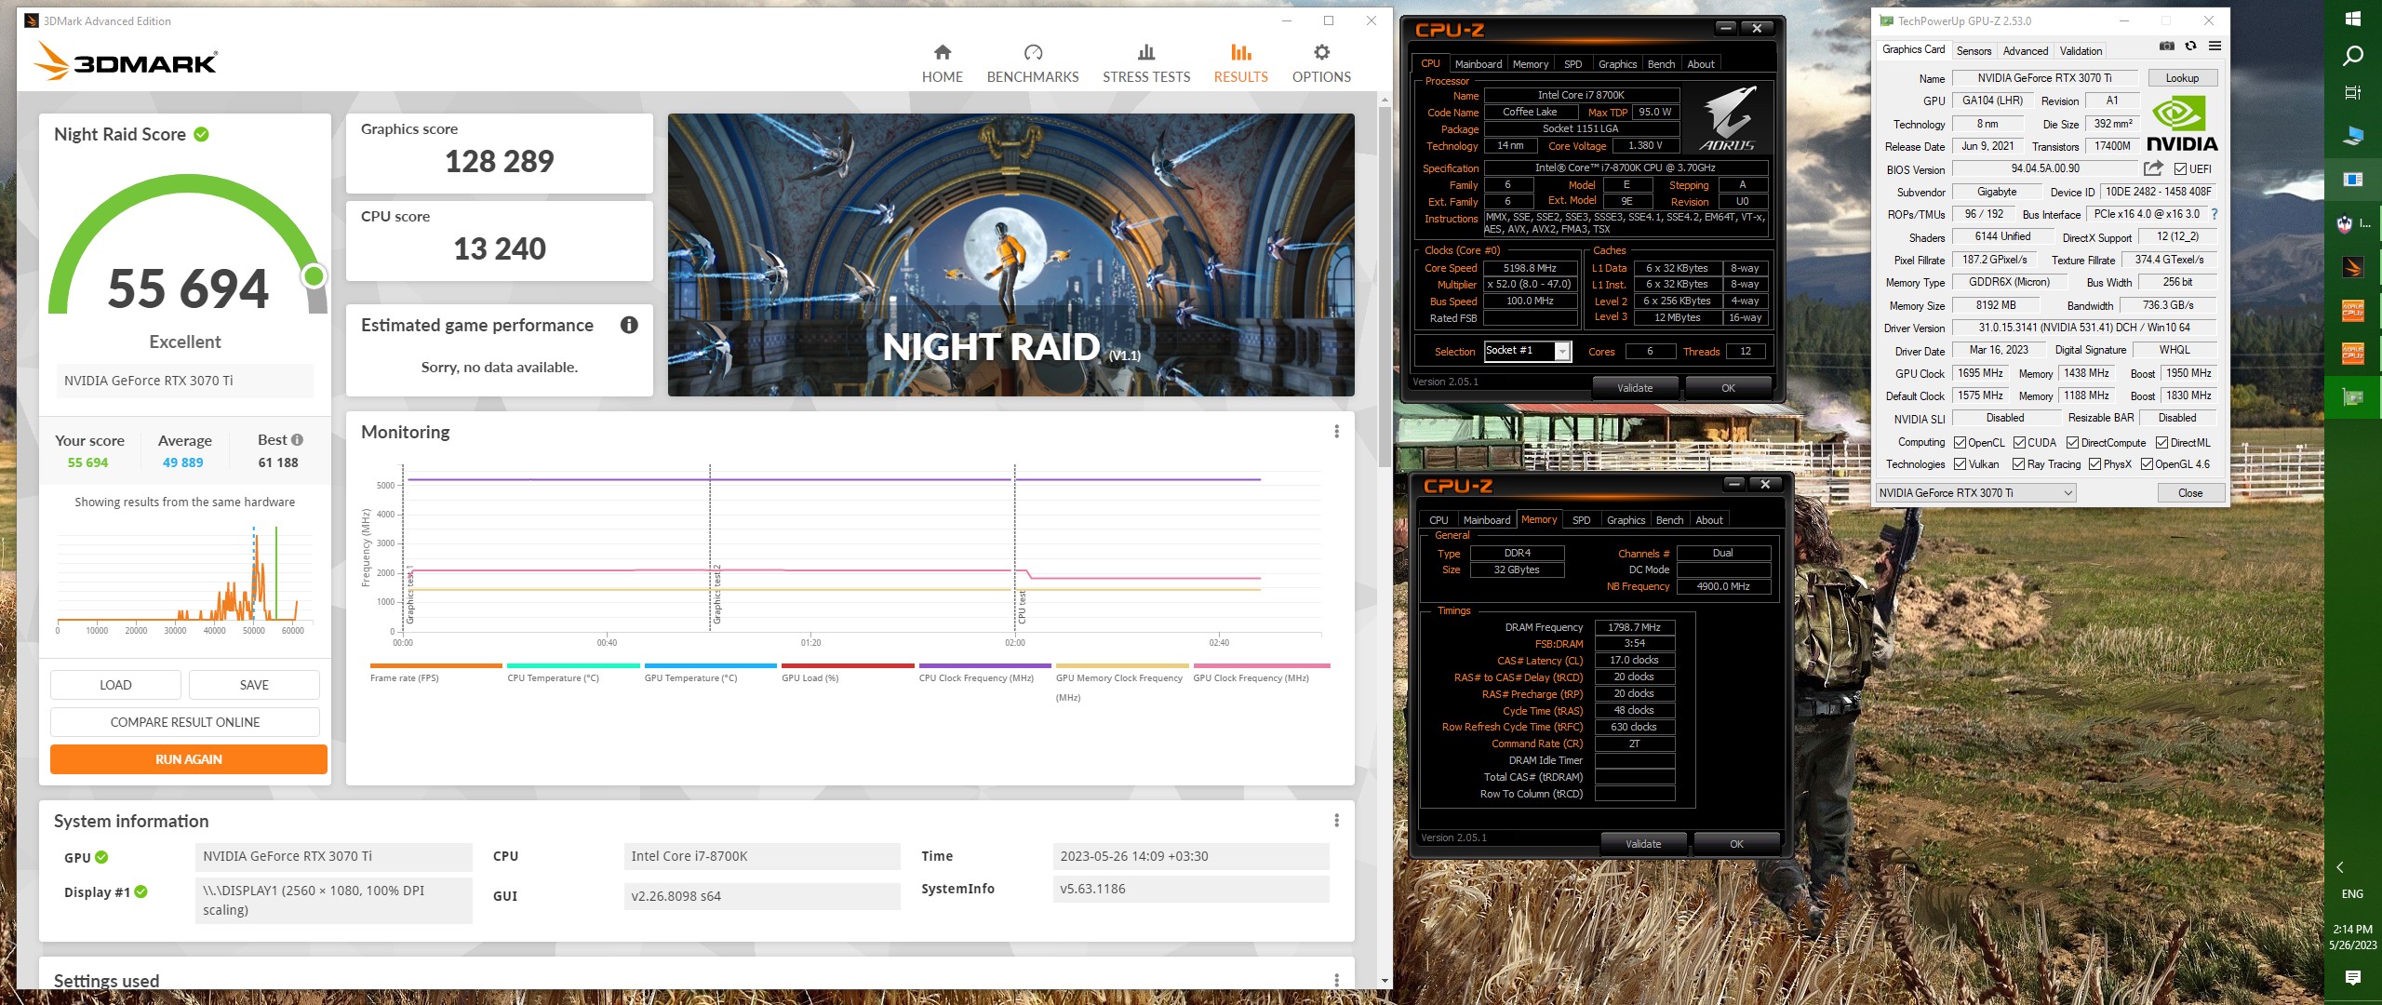This screenshot has height=1005, width=2382.
Task: Click Validate in the upper CPU-Z window
Action: (1635, 388)
